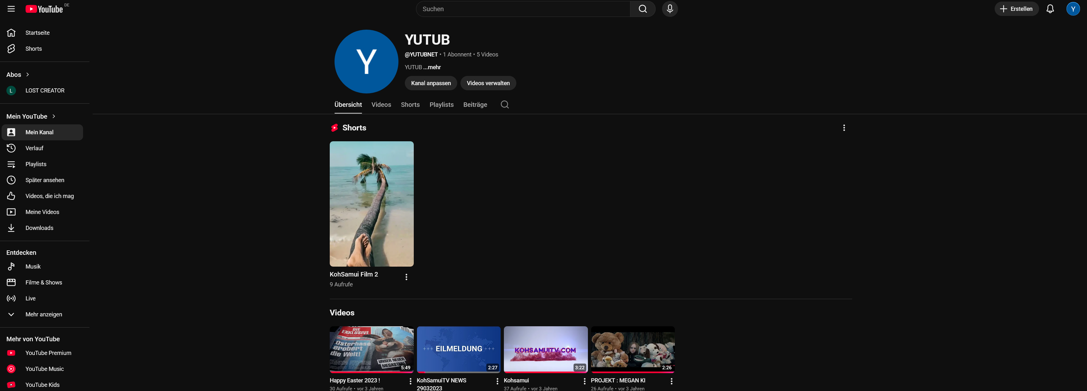This screenshot has height=391, width=1087.
Task: Open Shorts section options menu
Action: tap(844, 128)
